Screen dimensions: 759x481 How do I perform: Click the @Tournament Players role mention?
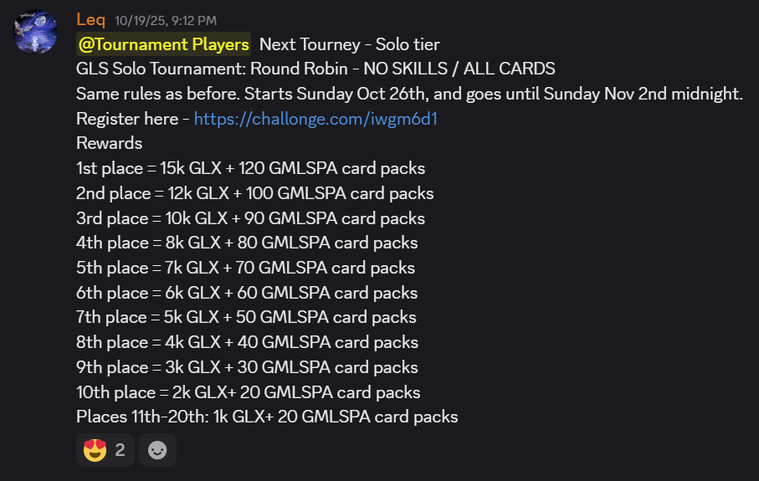pyautogui.click(x=164, y=44)
